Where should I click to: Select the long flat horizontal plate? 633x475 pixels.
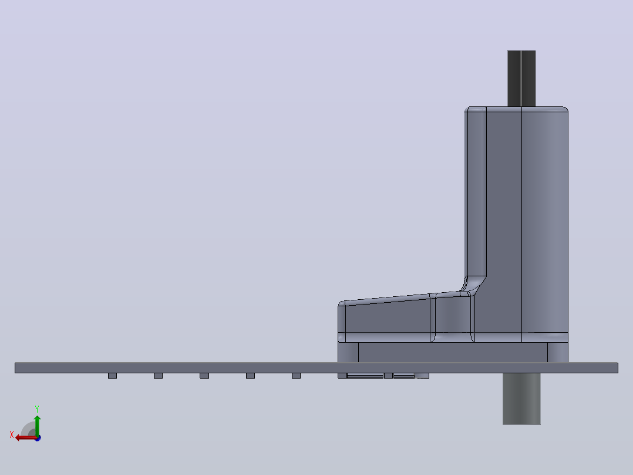coord(316,367)
